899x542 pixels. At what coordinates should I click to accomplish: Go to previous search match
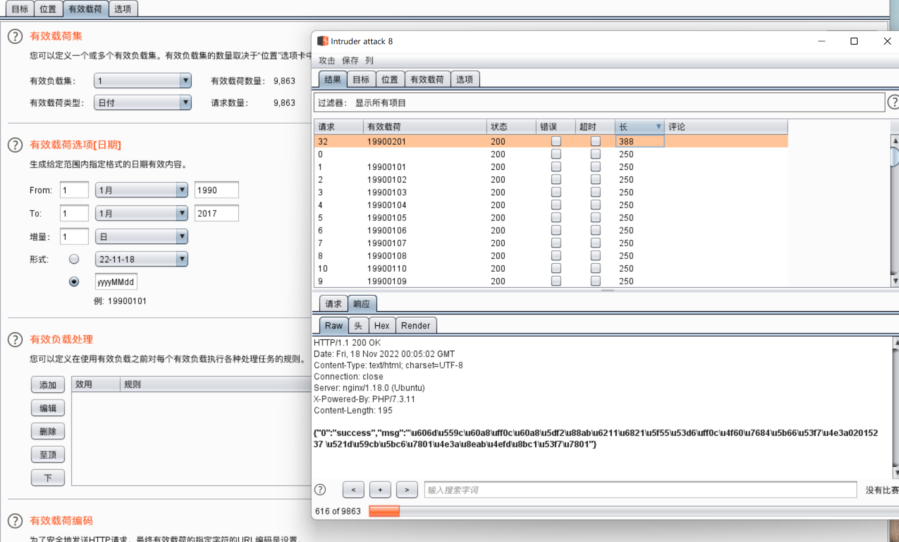click(x=353, y=490)
